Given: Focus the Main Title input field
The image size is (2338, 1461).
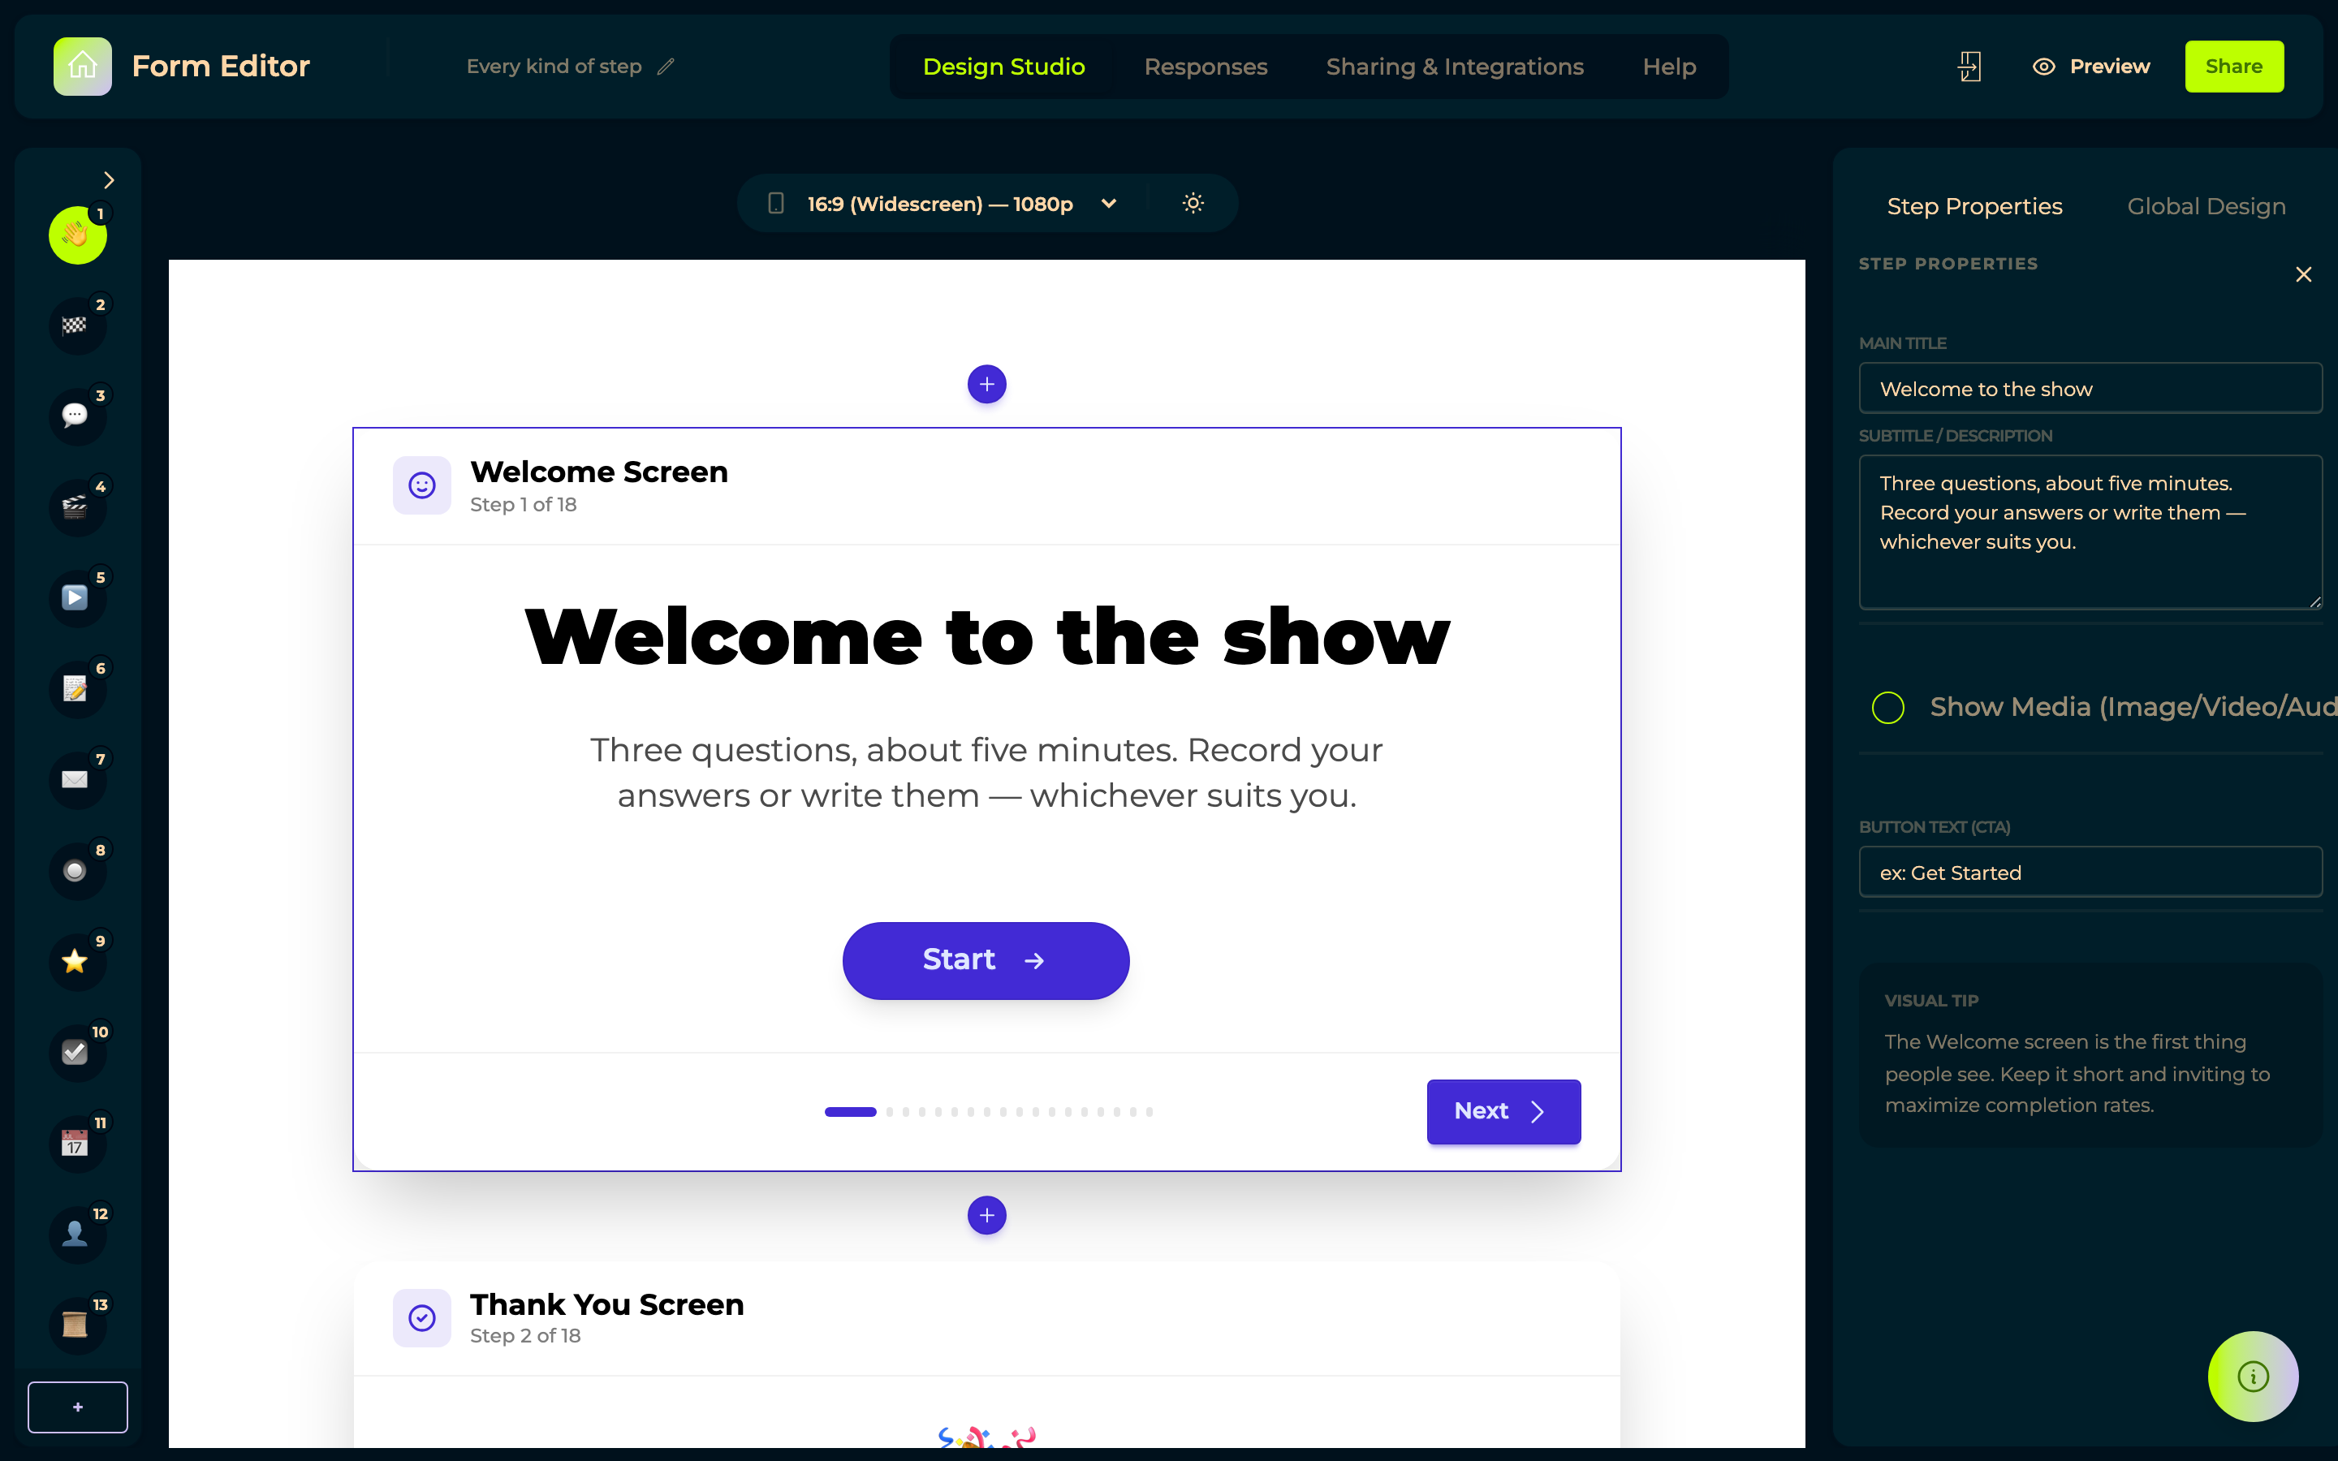Looking at the screenshot, I should (x=2090, y=389).
